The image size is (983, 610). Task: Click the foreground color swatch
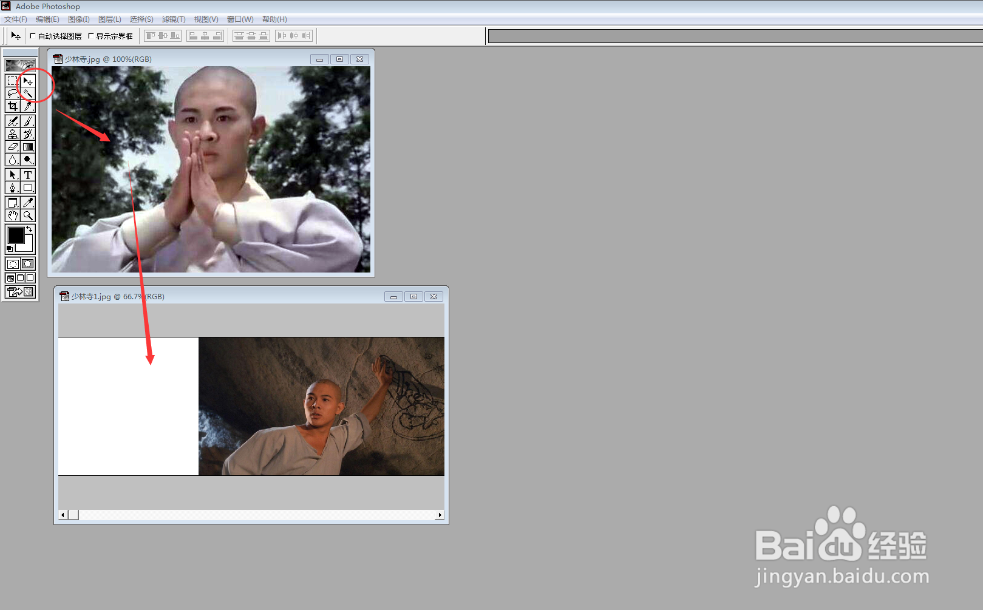click(x=16, y=235)
